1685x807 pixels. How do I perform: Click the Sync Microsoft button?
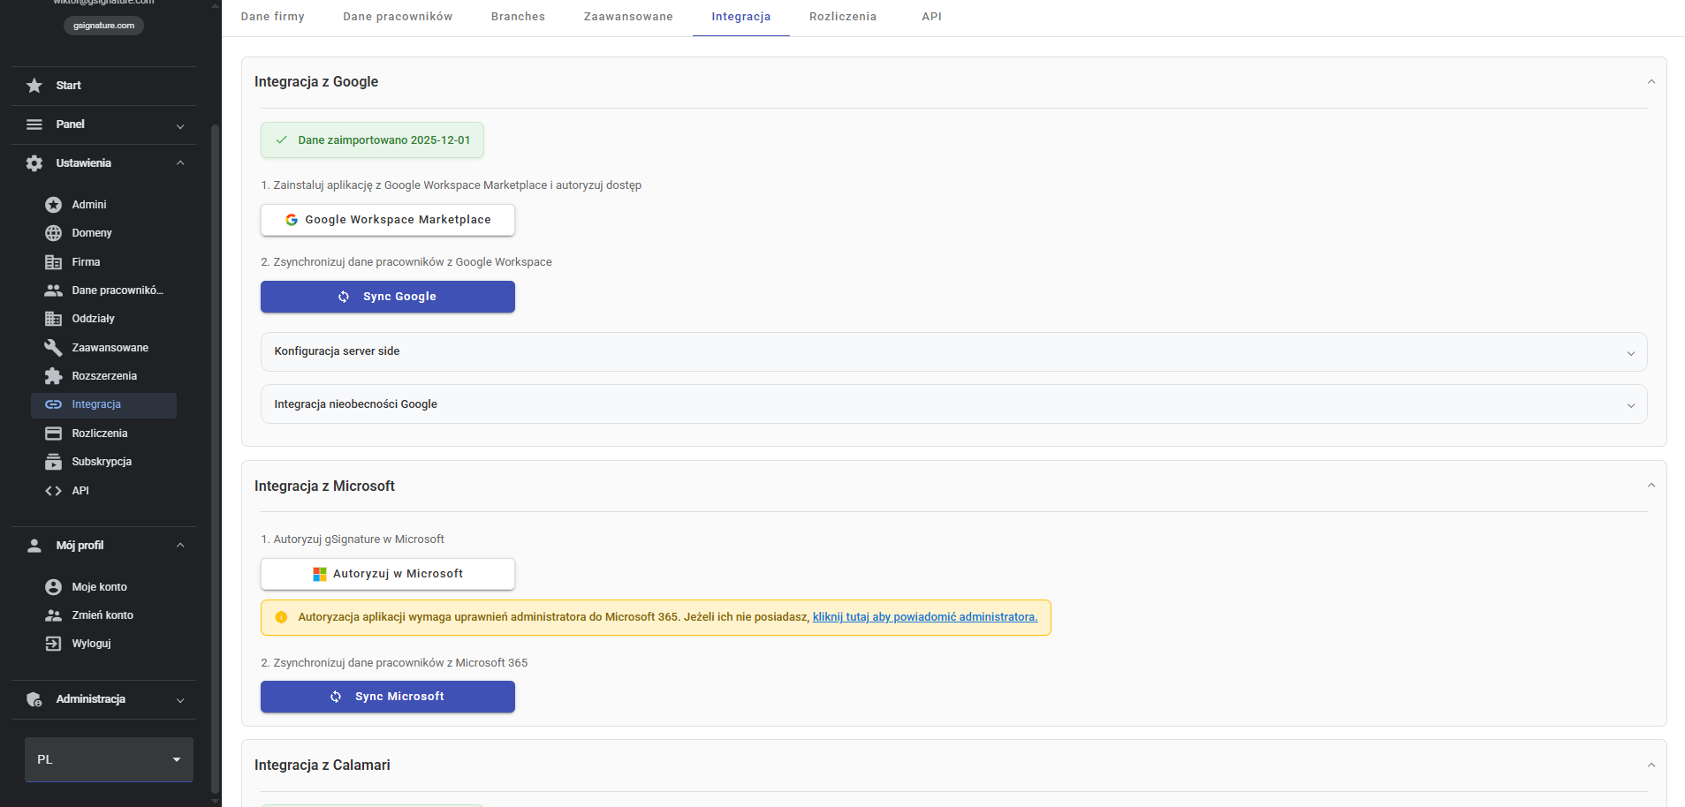tap(388, 697)
